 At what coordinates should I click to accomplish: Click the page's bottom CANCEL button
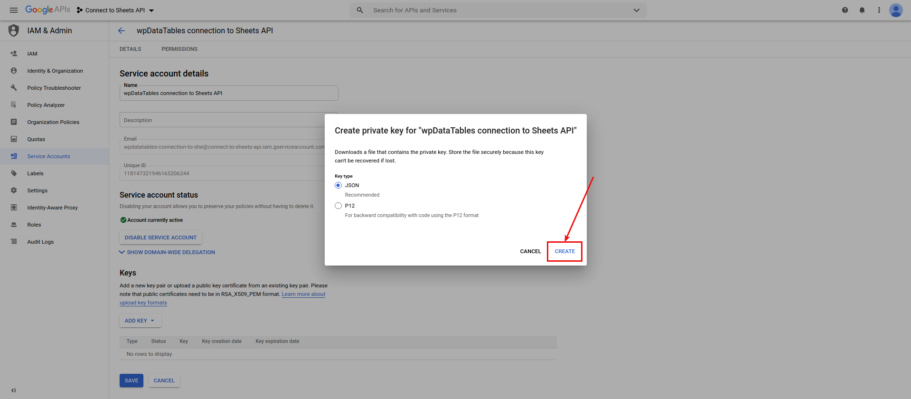164,380
